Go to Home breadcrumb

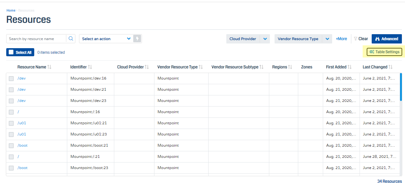[11, 11]
